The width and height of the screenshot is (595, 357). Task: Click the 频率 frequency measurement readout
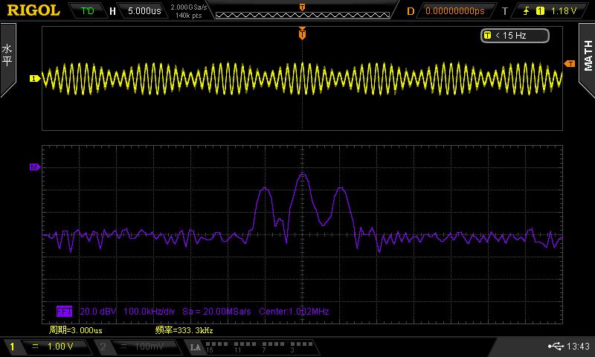click(184, 329)
